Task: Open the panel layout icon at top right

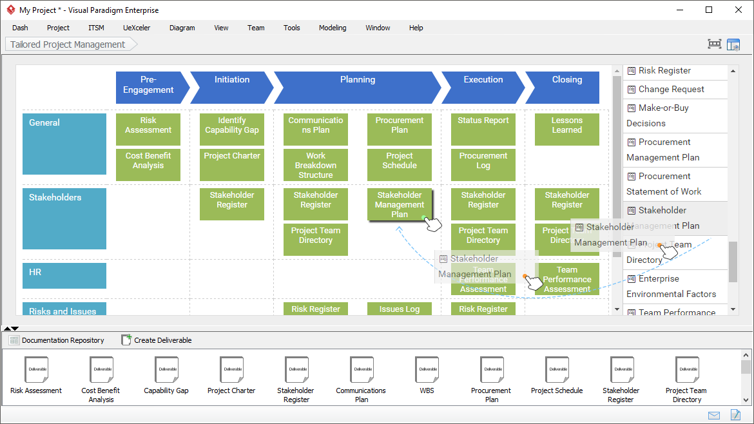Action: [x=733, y=44]
